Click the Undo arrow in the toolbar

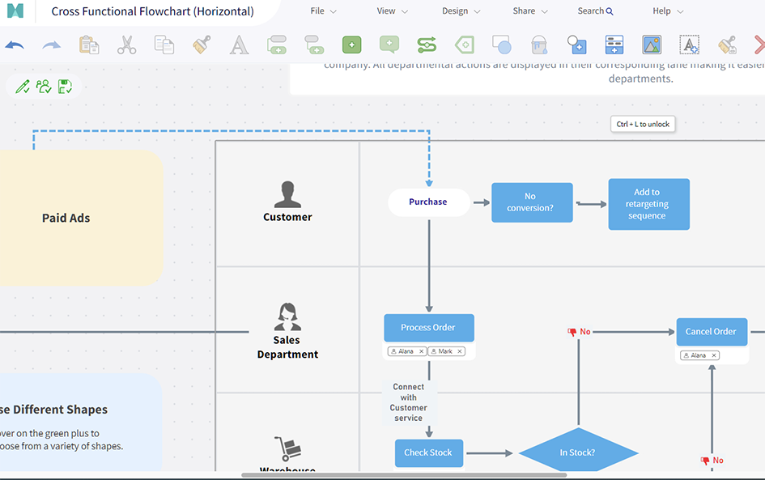(x=15, y=45)
